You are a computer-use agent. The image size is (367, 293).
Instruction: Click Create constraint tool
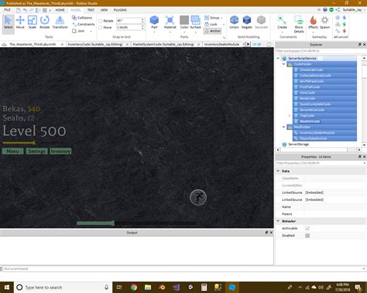(x=282, y=22)
